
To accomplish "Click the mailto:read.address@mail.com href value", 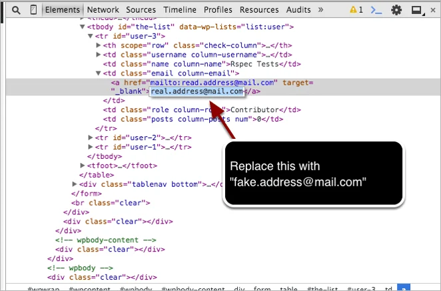I will click(x=212, y=83).
